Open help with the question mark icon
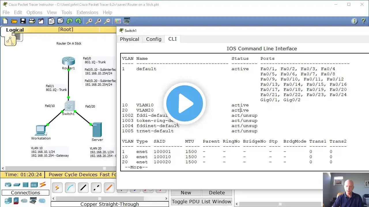The height and width of the screenshot is (207, 369). point(363,21)
